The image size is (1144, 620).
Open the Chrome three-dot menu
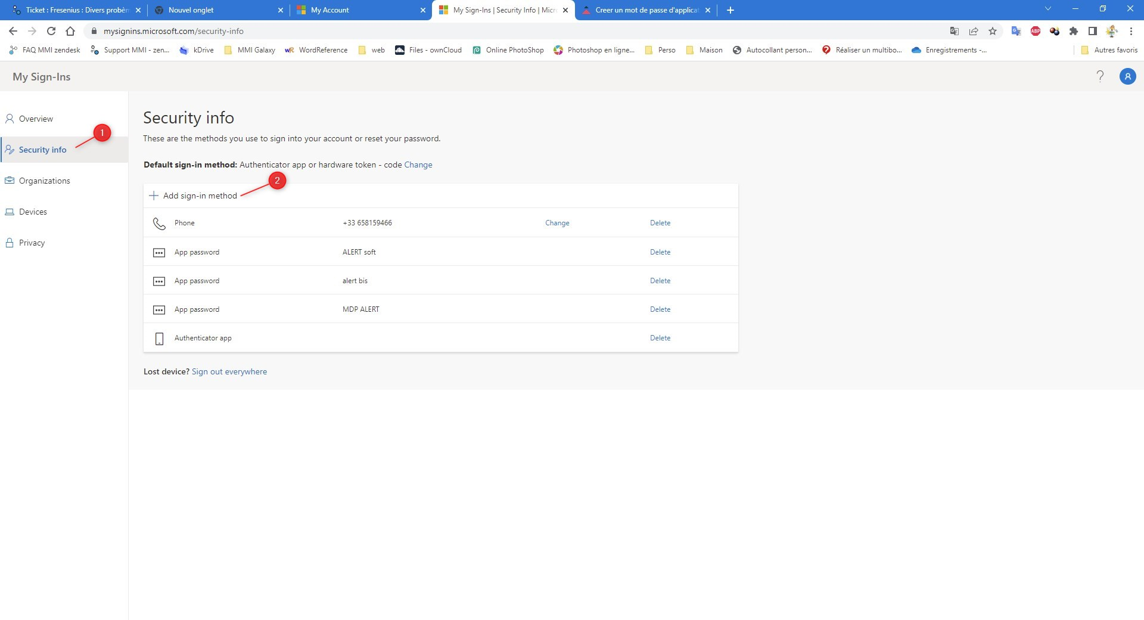(x=1131, y=31)
